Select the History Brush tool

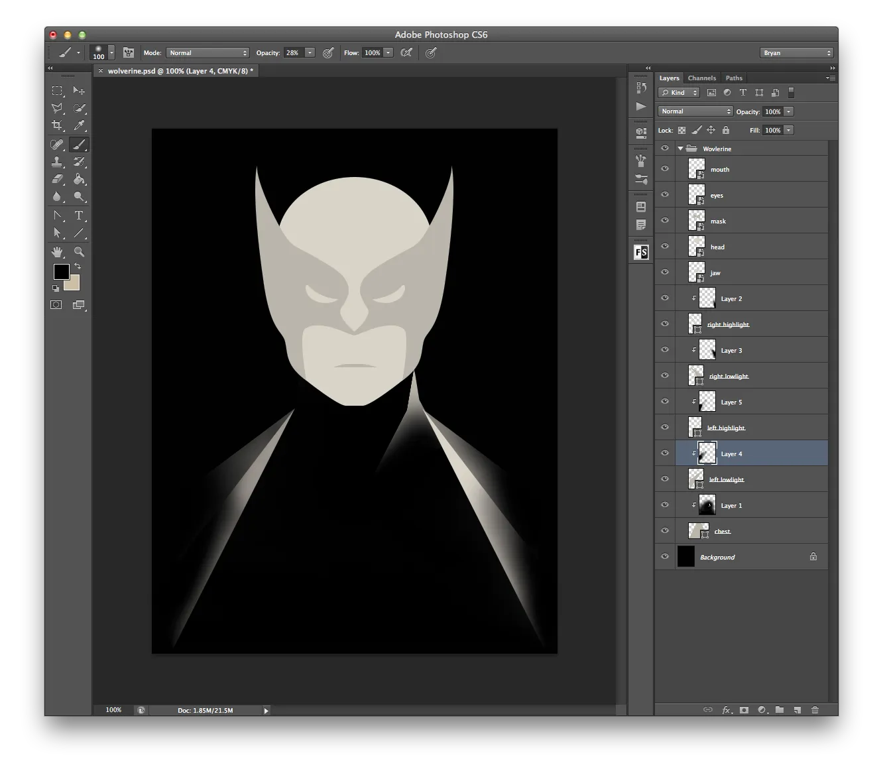(79, 162)
